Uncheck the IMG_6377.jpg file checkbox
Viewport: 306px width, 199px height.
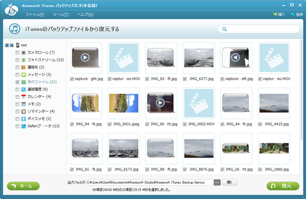click(185, 79)
